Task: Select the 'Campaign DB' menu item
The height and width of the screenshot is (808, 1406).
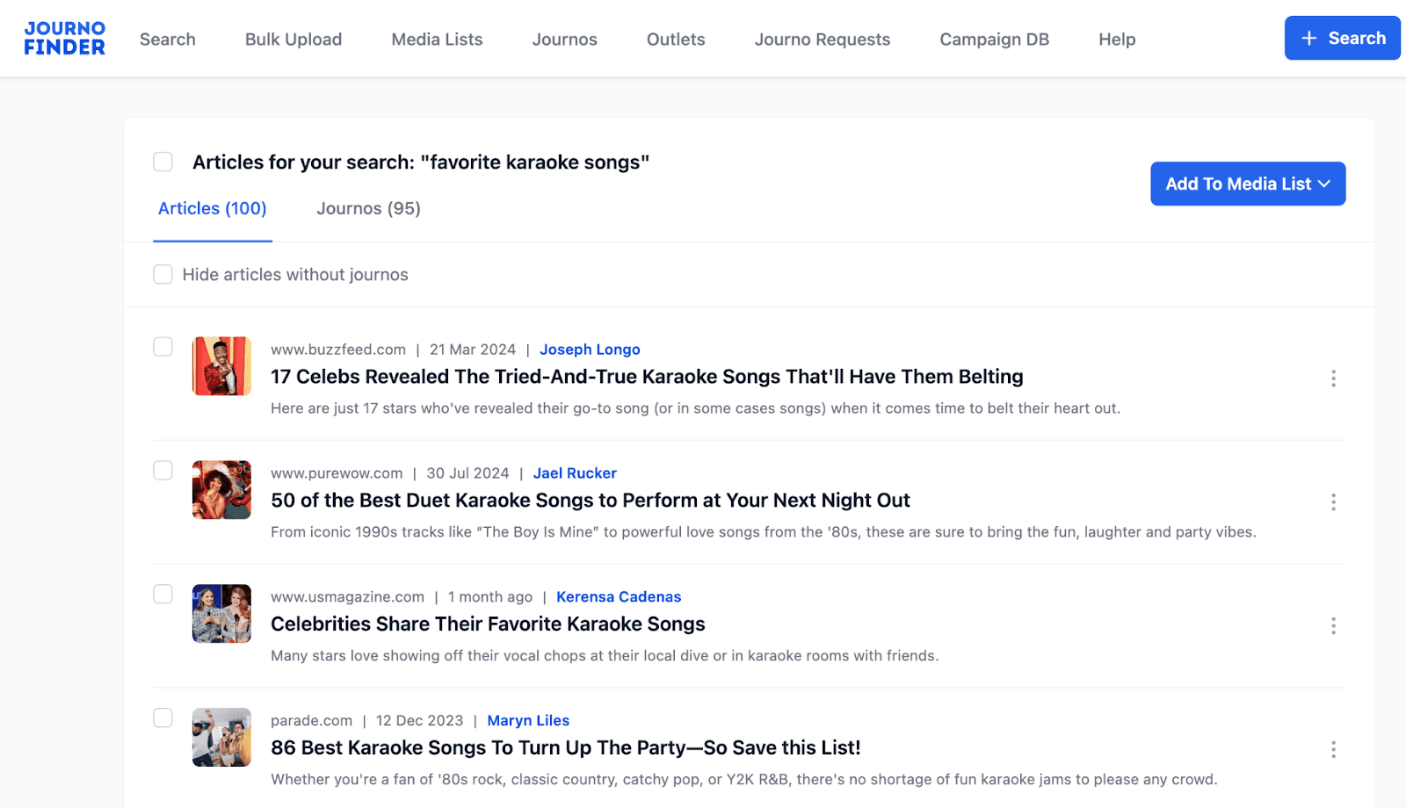Action: tap(993, 39)
